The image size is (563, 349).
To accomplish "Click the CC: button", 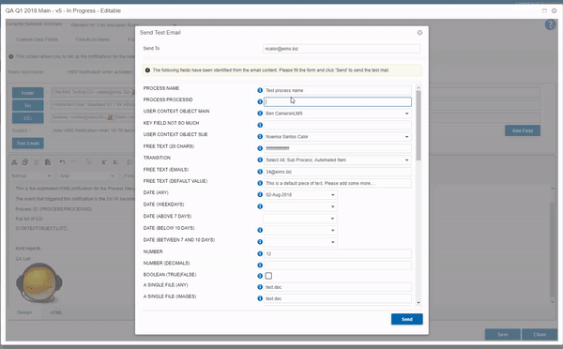I will click(x=27, y=118).
